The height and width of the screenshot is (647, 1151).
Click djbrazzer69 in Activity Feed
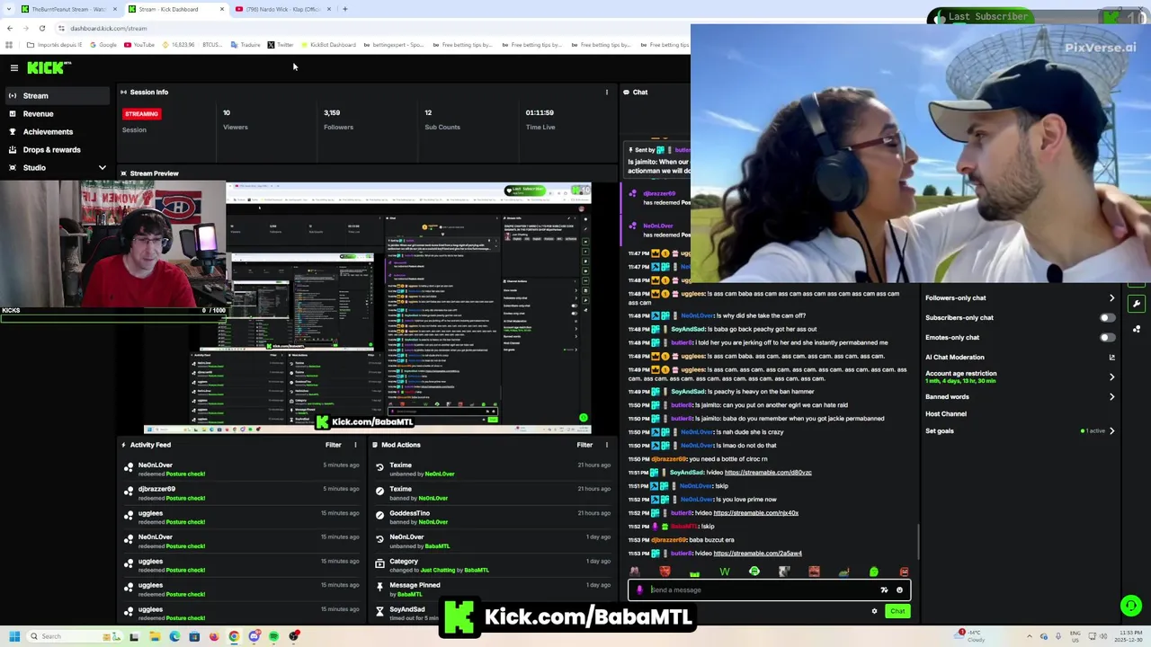coord(156,489)
